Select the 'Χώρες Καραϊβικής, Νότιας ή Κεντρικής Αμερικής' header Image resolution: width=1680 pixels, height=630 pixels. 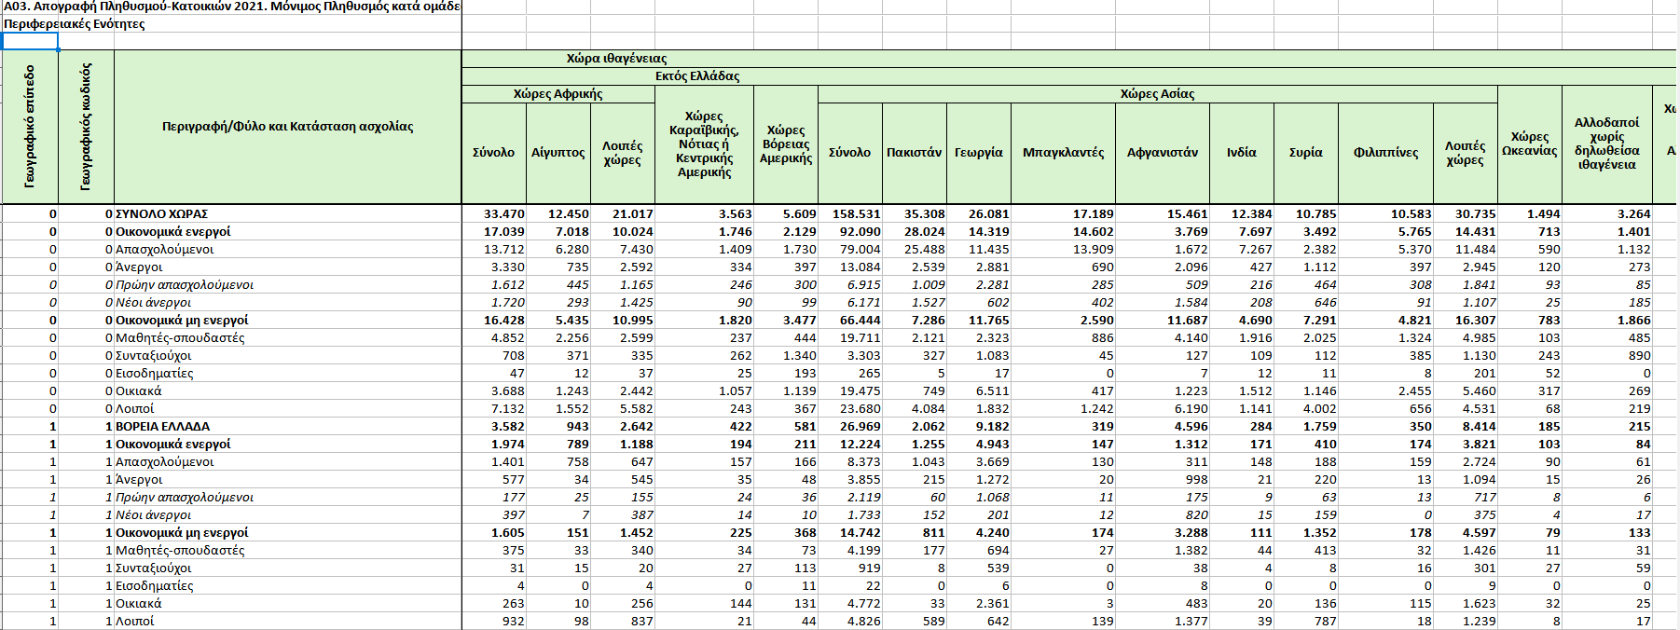704,144
